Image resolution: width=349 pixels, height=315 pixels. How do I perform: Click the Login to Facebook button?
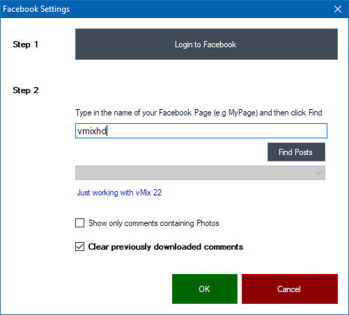(206, 44)
